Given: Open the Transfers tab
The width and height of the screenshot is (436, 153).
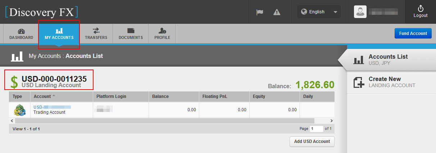Looking at the screenshot, I should (x=96, y=34).
